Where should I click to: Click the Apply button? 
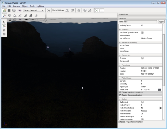tap(161, 22)
